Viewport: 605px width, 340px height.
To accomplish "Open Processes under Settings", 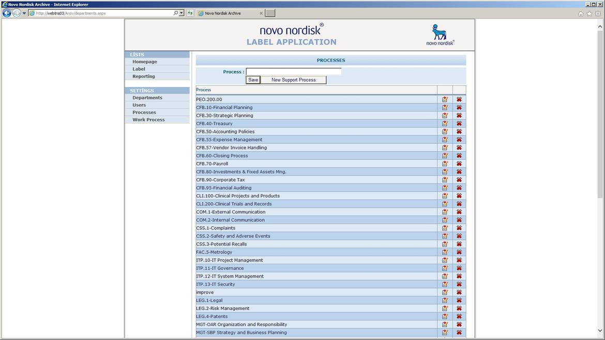I will 144,112.
